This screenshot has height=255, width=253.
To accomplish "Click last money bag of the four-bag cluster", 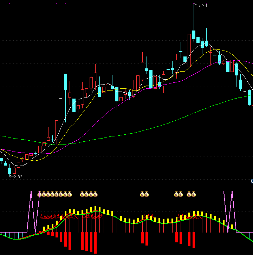I will point(95,194).
